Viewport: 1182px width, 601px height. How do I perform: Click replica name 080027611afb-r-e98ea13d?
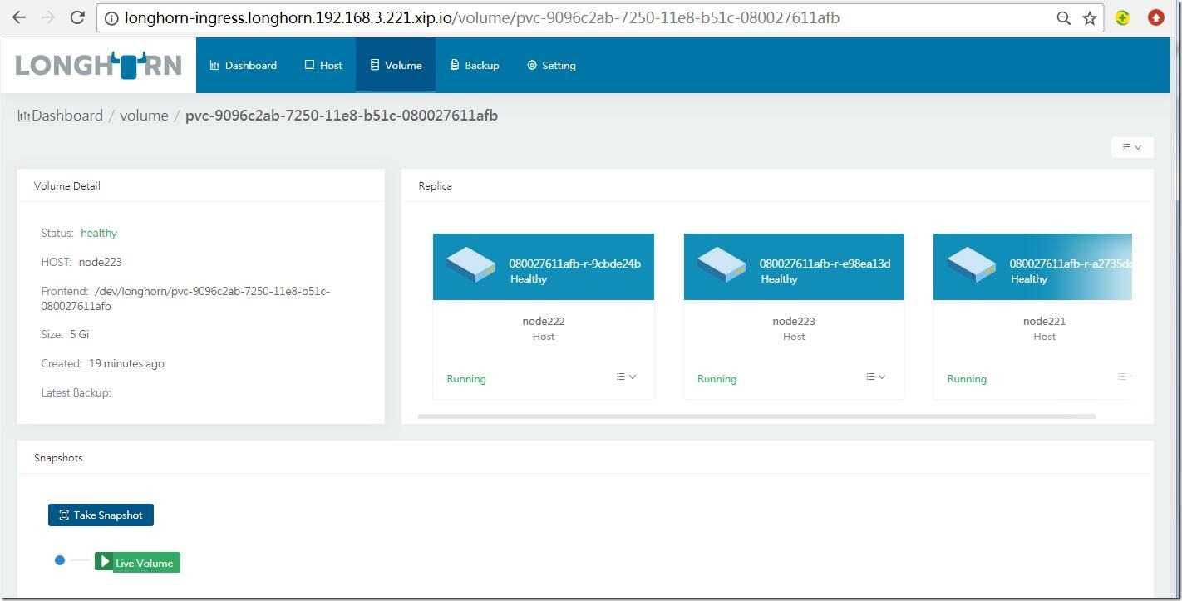tap(825, 264)
